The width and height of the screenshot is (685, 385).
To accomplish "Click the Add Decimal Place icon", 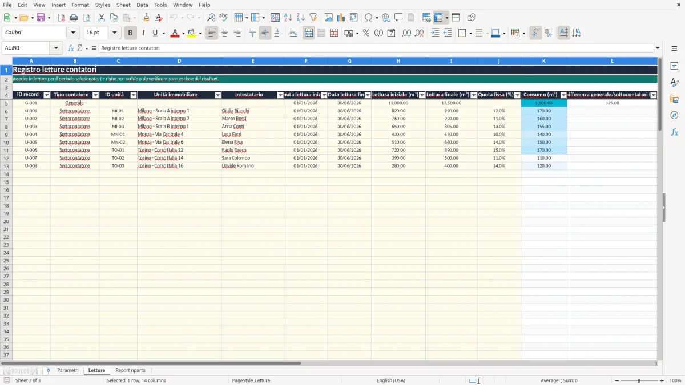I will coord(406,33).
